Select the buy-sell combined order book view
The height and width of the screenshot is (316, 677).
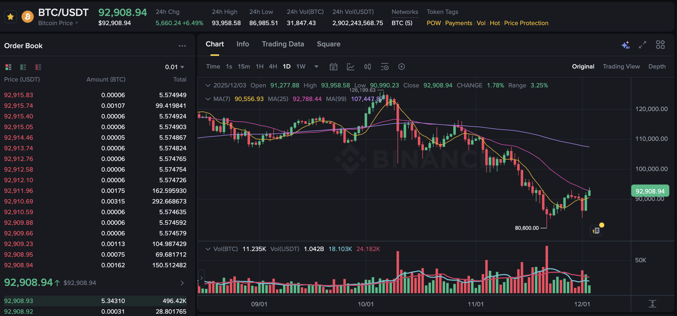pos(8,67)
